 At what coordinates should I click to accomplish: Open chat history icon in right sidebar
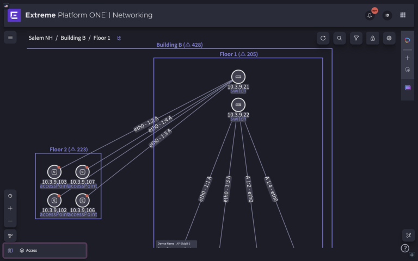click(407, 70)
